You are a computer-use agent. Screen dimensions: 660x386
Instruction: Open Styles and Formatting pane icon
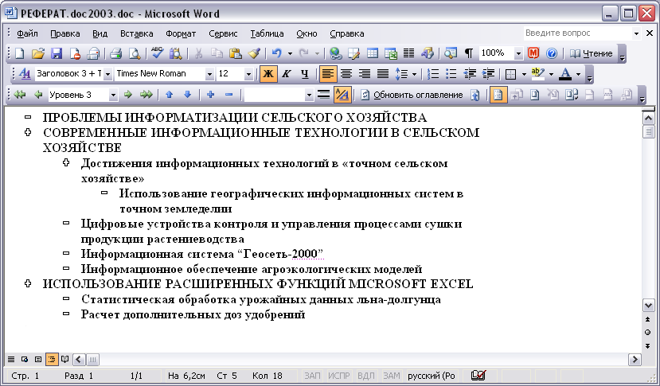click(25, 74)
